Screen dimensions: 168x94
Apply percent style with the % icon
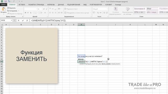(98, 13)
